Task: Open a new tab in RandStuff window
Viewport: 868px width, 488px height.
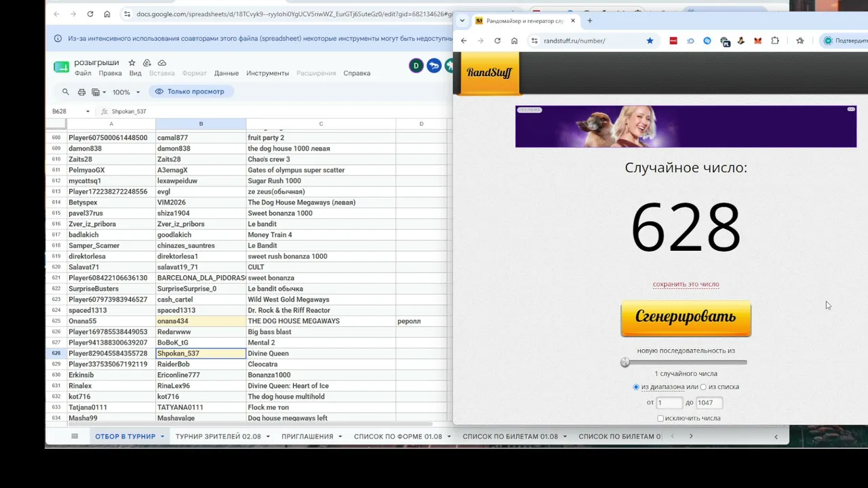Action: click(x=589, y=21)
